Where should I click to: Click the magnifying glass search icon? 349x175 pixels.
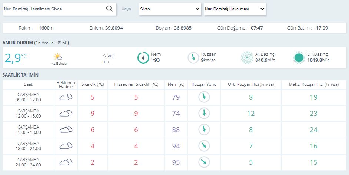[x=109, y=9]
